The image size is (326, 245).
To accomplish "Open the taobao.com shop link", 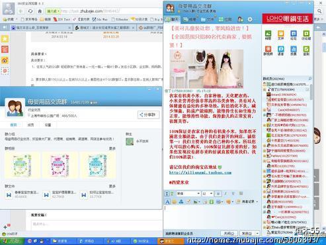I will coord(200,173).
